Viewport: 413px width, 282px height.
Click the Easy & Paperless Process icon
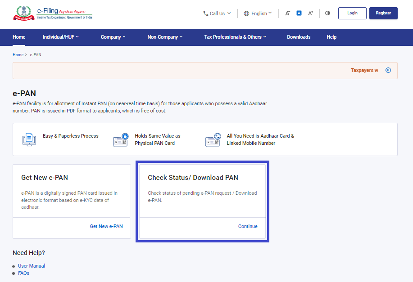[30, 139]
